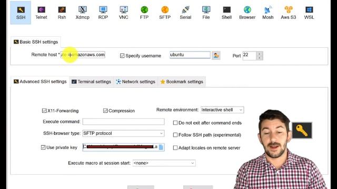Toggle the Use private key checkbox
Image resolution: width=337 pixels, height=189 pixels.
pyautogui.click(x=43, y=148)
